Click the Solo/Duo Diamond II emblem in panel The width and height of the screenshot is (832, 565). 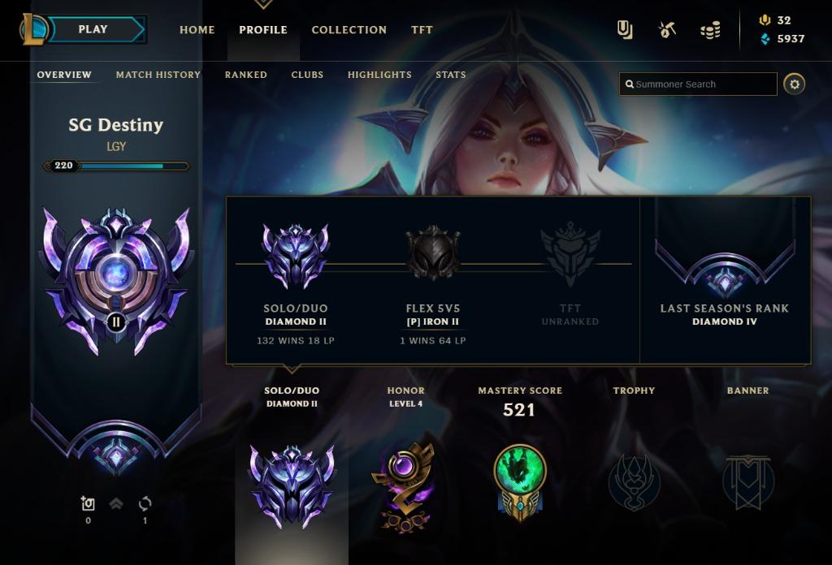click(296, 256)
